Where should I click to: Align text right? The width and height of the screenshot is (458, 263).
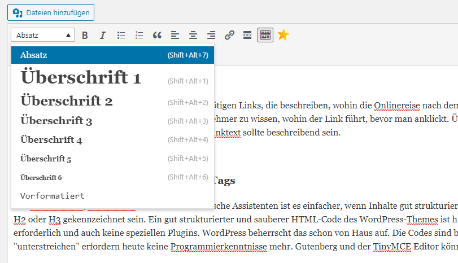pyautogui.click(x=211, y=36)
